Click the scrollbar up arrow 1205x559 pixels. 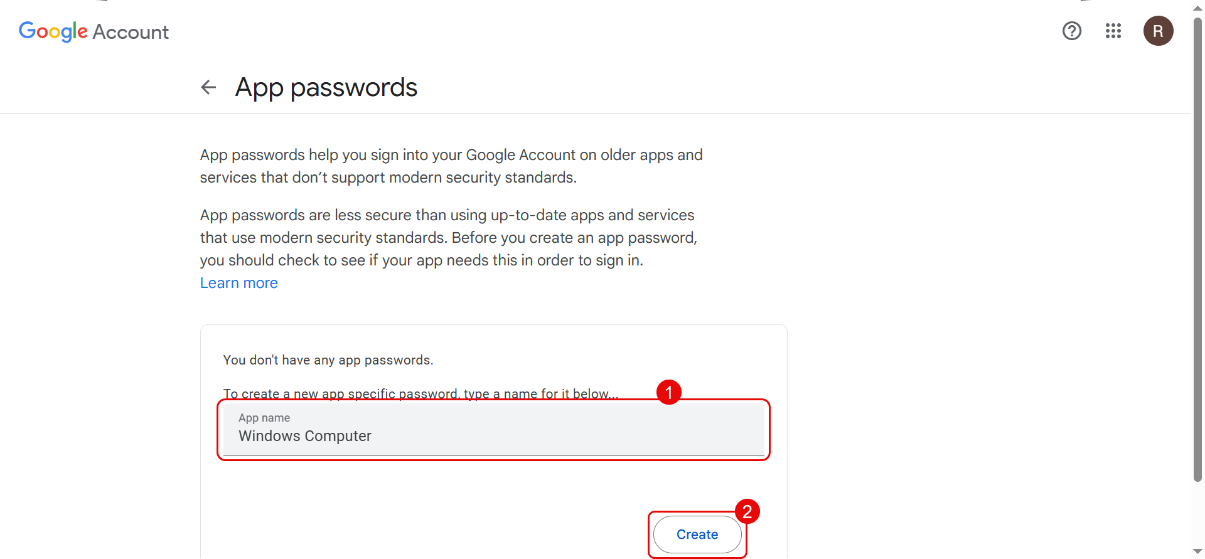tap(1196, 8)
